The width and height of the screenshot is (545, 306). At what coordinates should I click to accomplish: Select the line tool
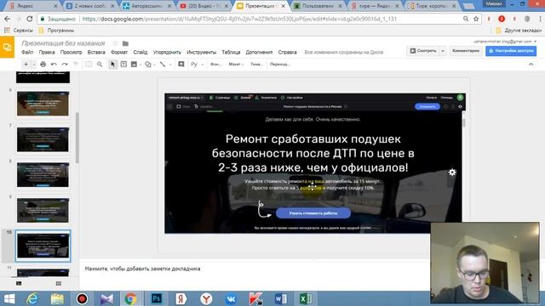click(163, 65)
